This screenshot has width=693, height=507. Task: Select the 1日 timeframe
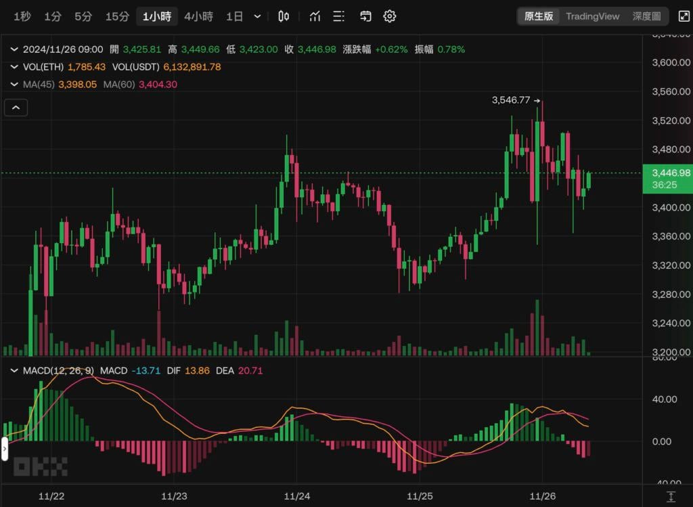click(234, 16)
